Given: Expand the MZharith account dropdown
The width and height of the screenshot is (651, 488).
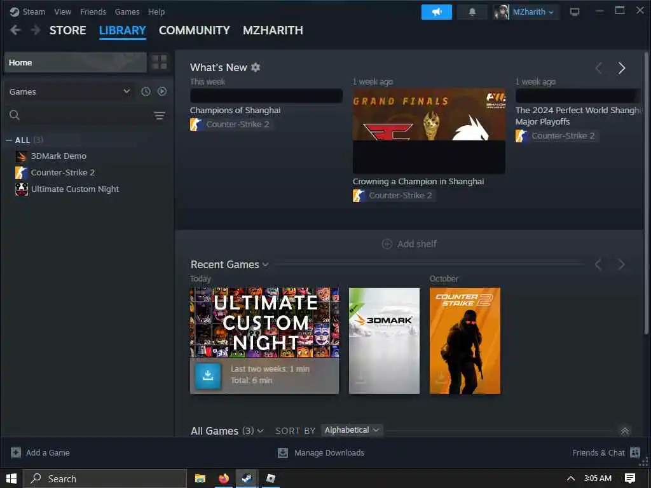Looking at the screenshot, I should 533,12.
